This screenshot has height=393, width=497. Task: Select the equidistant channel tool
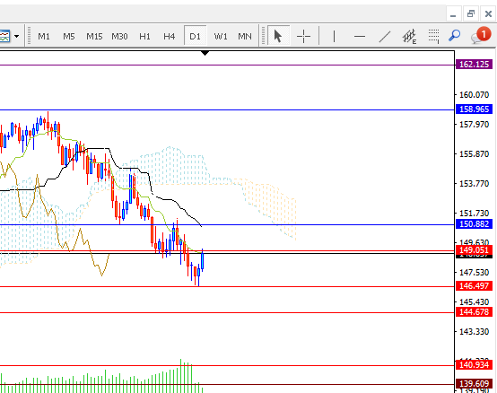(x=409, y=36)
